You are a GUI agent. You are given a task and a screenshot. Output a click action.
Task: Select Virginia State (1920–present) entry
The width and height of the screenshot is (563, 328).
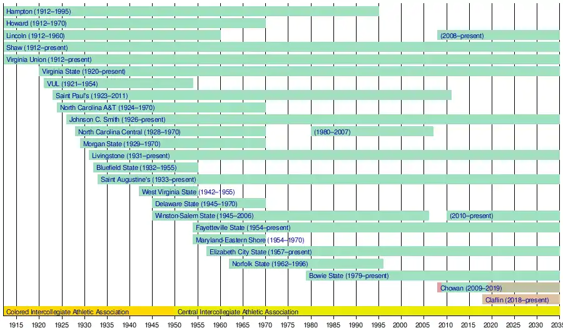84,72
